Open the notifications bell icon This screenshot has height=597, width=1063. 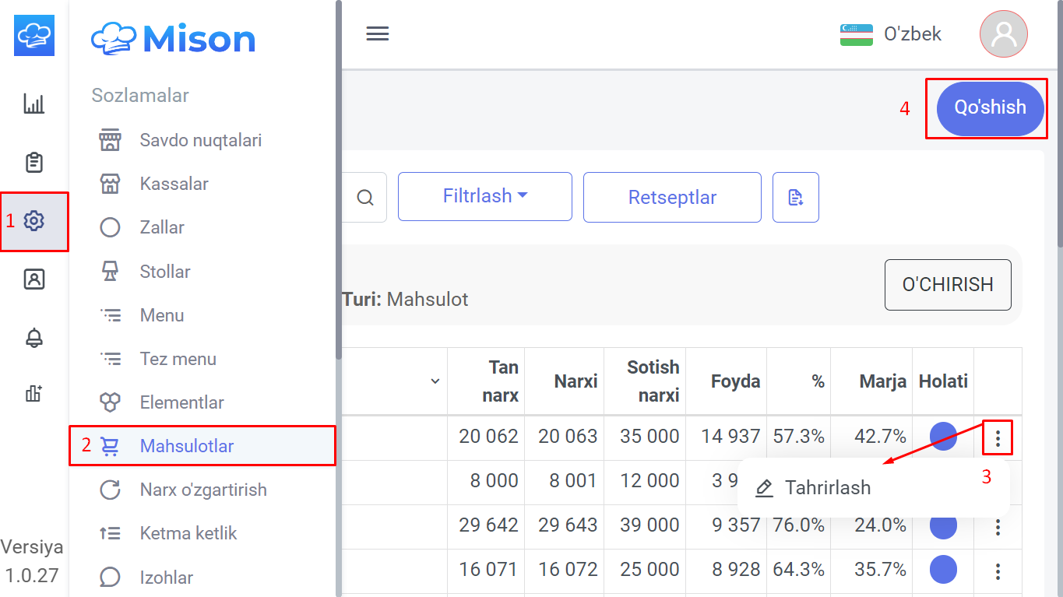[x=34, y=338]
